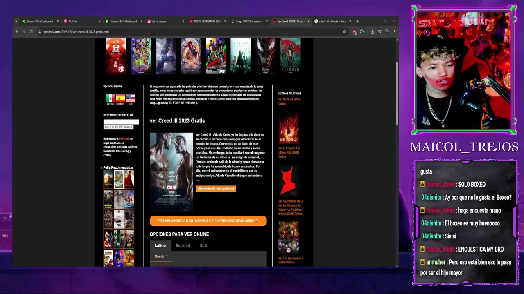Screen dimensions: 524x294
Task: Click the ULTIMAS PELICULAS heading
Action: [x=290, y=94]
